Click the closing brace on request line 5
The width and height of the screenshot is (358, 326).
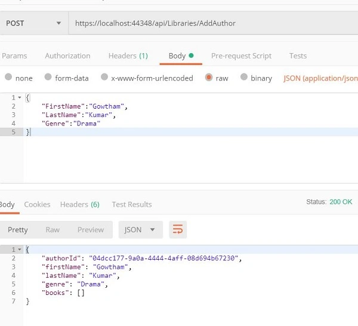click(x=28, y=132)
